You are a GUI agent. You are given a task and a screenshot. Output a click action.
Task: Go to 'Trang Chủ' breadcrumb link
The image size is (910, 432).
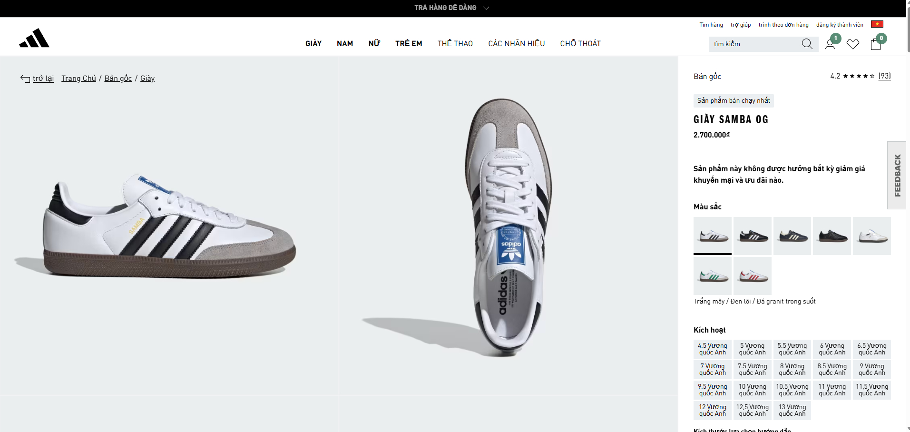(x=78, y=79)
